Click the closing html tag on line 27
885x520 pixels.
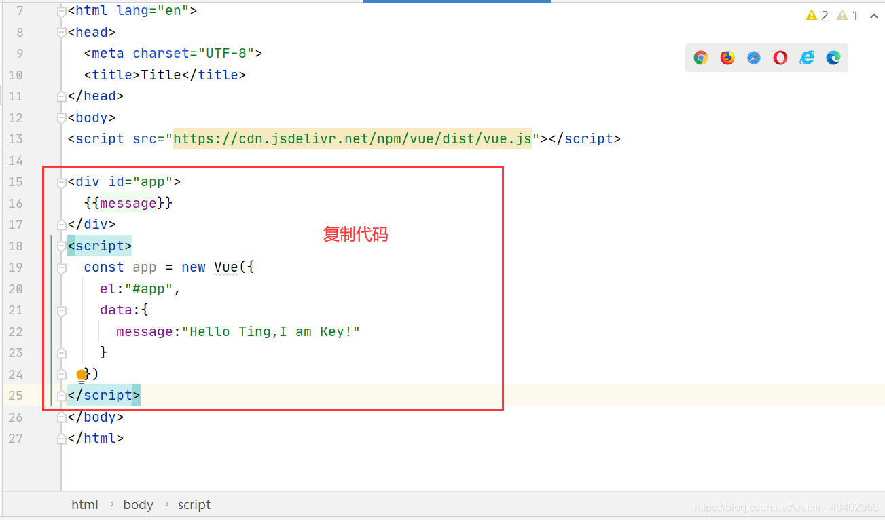point(96,438)
